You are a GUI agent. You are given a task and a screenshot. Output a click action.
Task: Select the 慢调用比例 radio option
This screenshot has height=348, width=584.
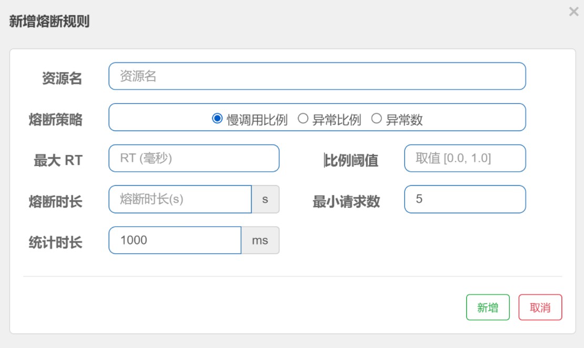pos(217,119)
